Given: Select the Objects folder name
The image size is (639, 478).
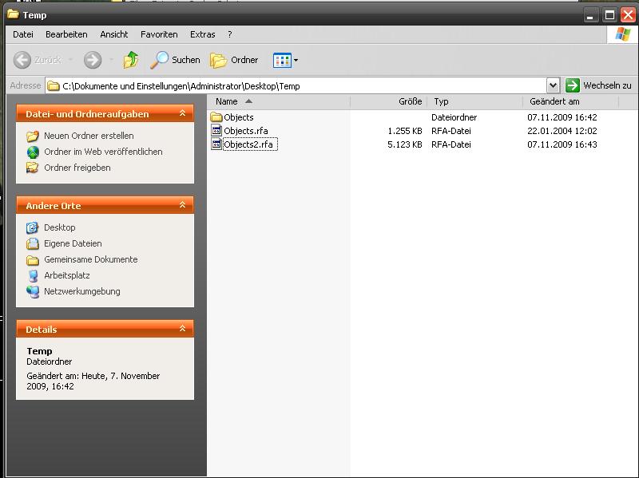Looking at the screenshot, I should [x=239, y=117].
